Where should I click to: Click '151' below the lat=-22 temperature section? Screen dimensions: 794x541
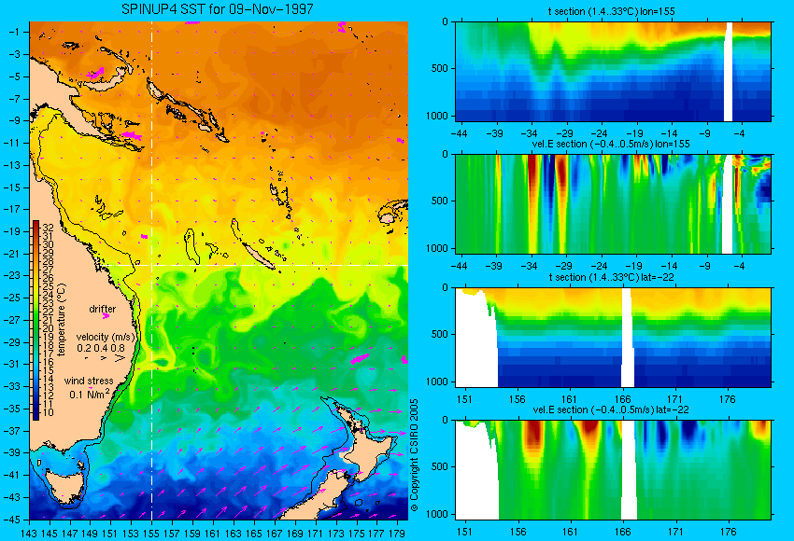tap(464, 399)
